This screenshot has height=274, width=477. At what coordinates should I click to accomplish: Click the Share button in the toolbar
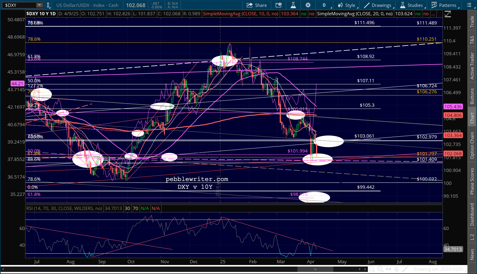257,5
